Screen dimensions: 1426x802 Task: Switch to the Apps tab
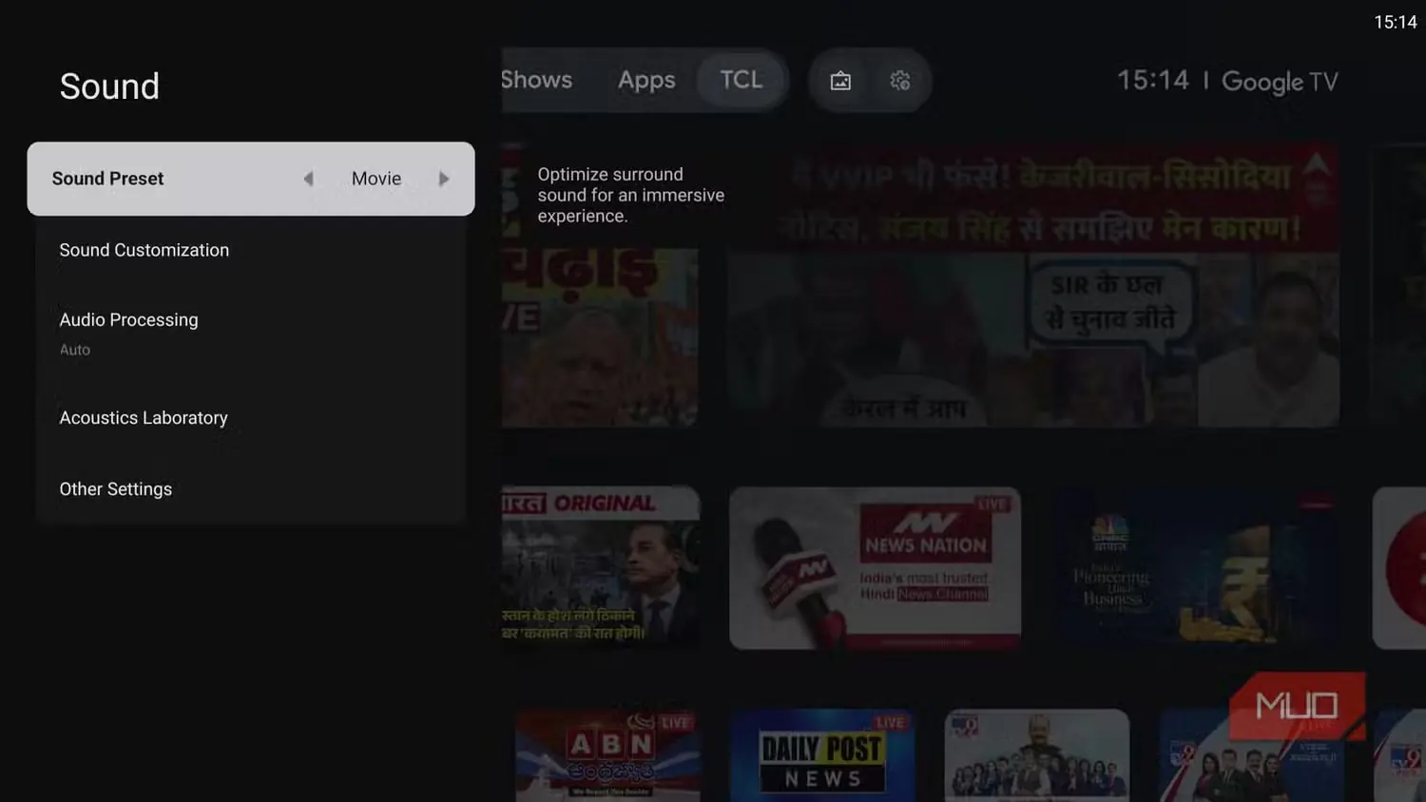click(646, 80)
